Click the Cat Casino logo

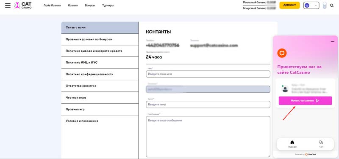(23, 5)
